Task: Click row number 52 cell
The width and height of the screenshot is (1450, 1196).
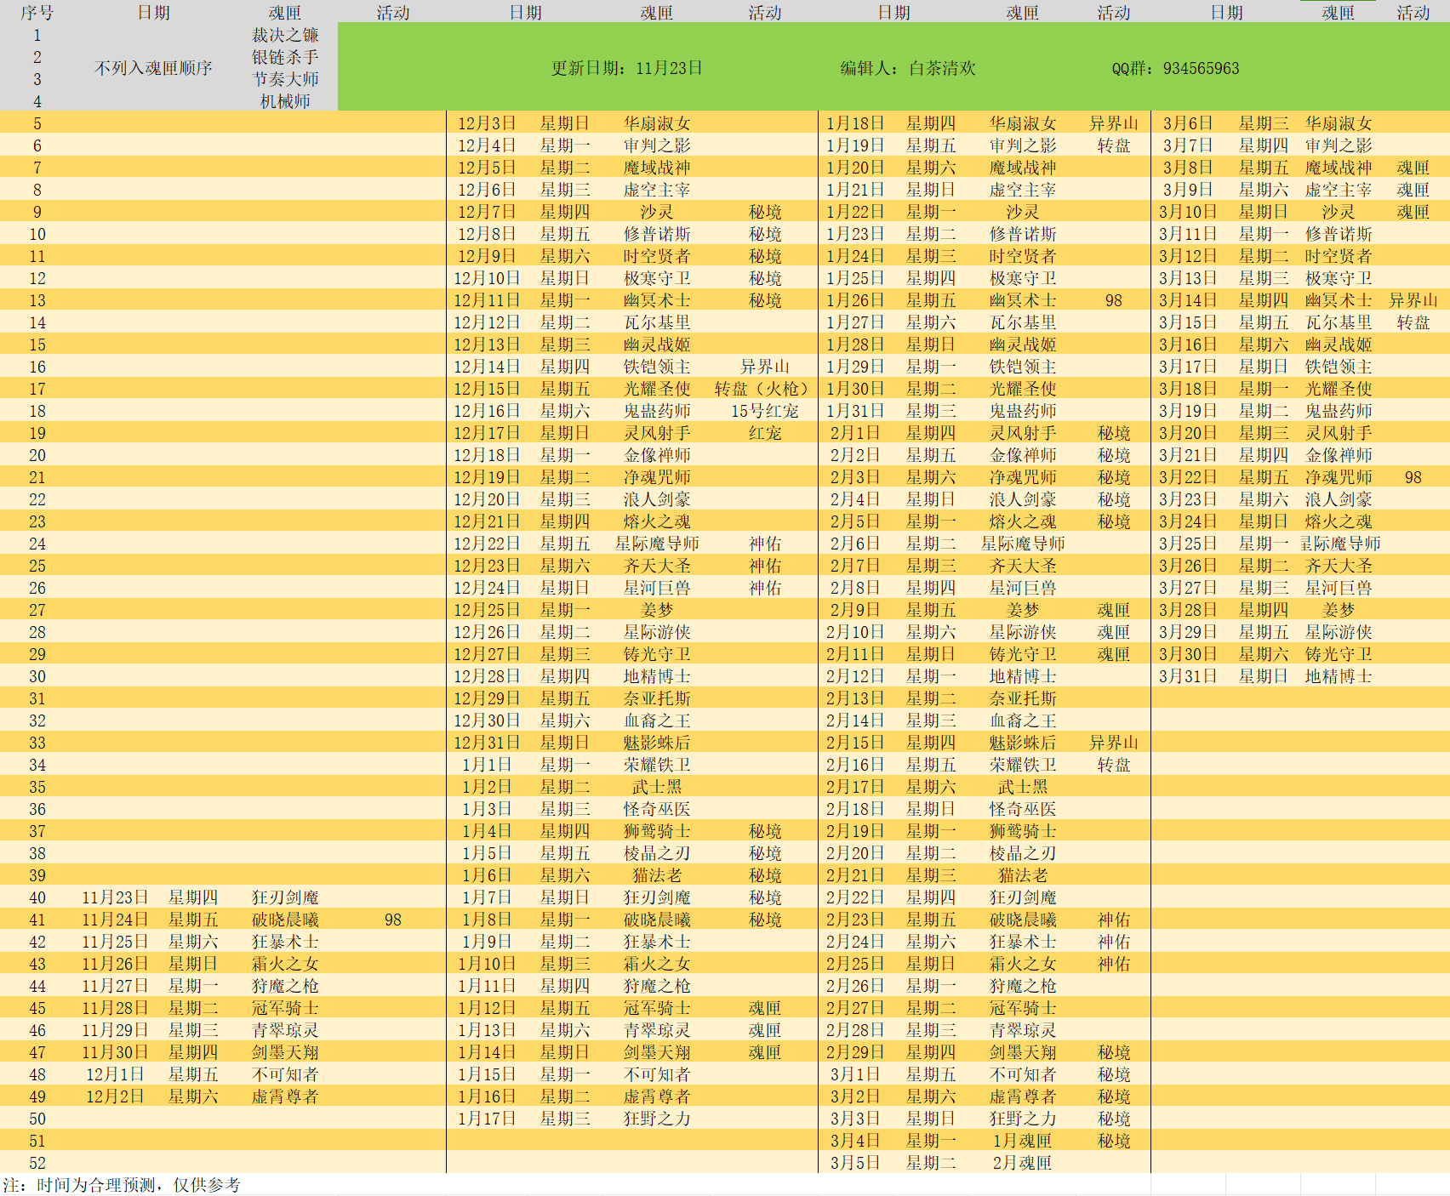Action: pyautogui.click(x=37, y=1163)
